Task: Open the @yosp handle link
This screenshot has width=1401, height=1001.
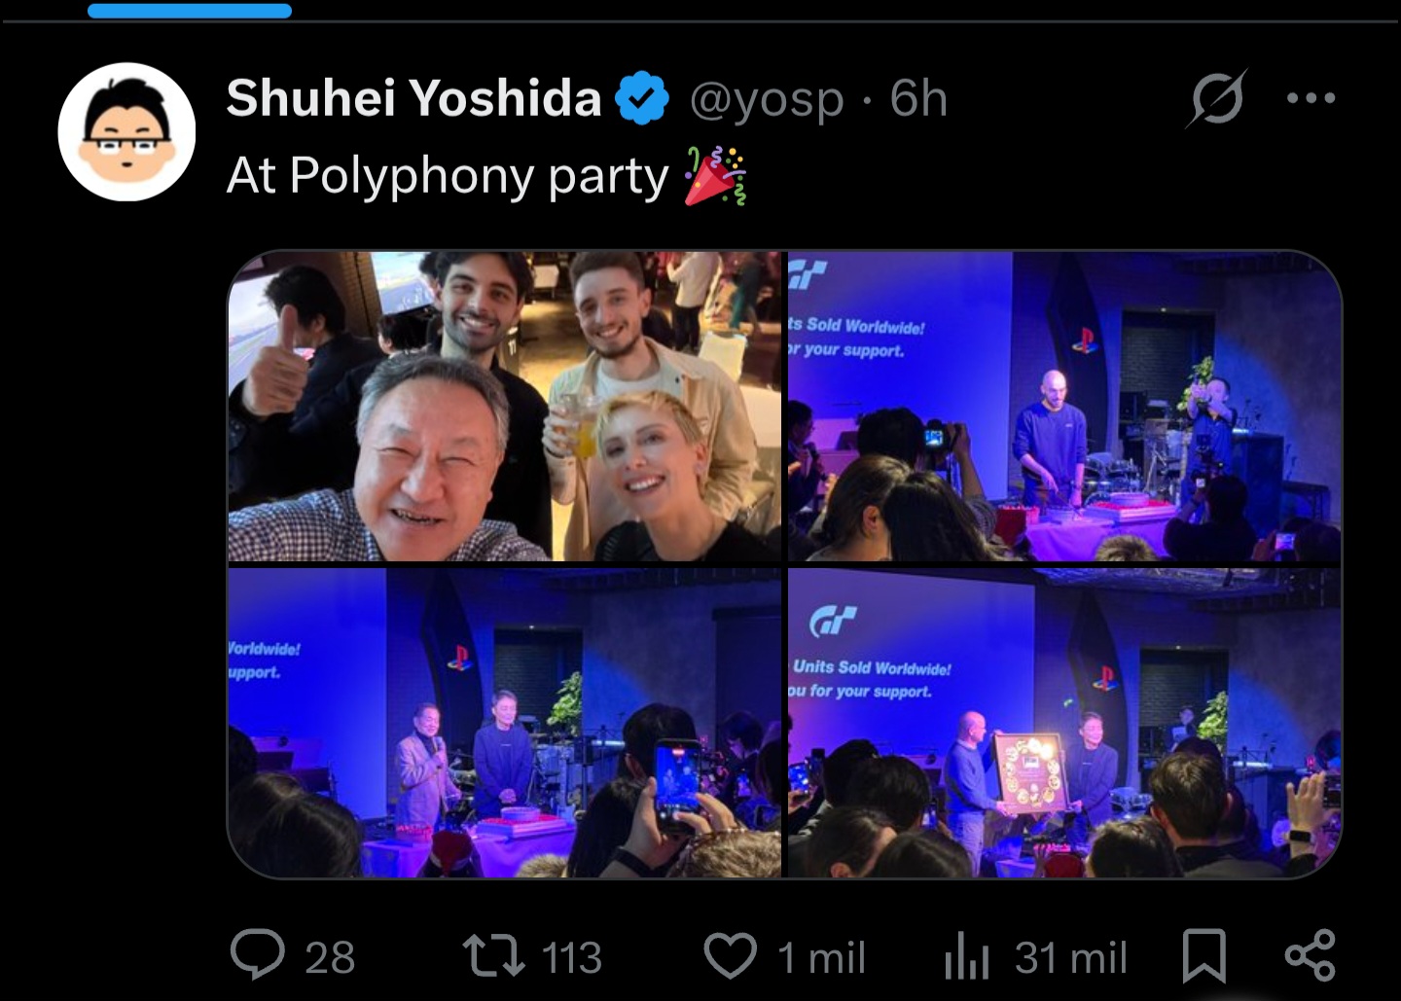Action: (767, 99)
